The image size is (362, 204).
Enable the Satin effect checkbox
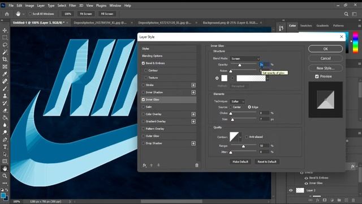click(x=143, y=107)
